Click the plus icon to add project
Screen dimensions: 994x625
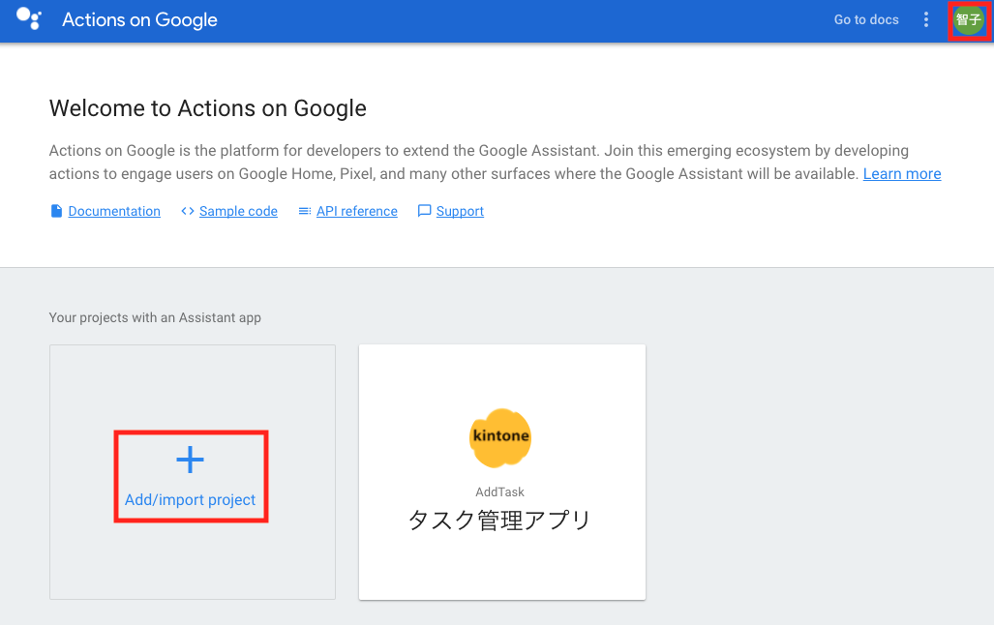pyautogui.click(x=190, y=461)
